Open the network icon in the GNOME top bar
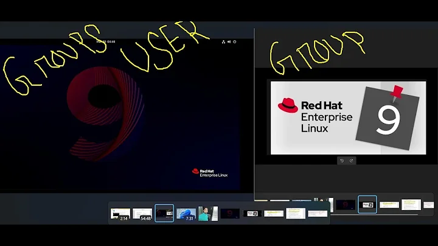This screenshot has width=438, height=246. click(x=223, y=41)
